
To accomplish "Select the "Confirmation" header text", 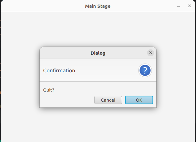I will (x=59, y=70).
